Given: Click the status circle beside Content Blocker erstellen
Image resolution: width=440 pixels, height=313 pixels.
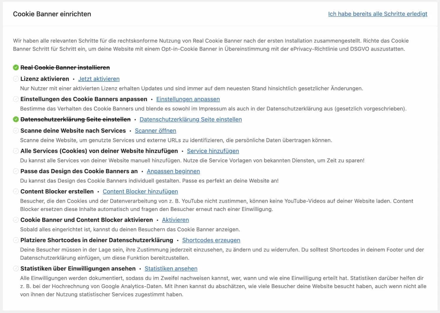Looking at the screenshot, I should (16, 191).
